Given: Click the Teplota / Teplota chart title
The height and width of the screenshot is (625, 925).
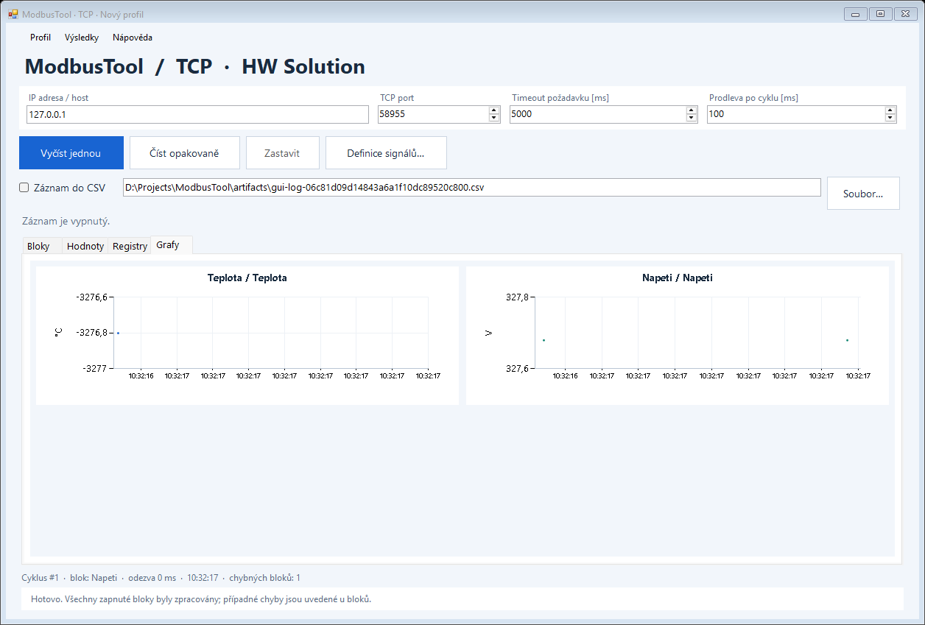Looking at the screenshot, I should [x=247, y=278].
